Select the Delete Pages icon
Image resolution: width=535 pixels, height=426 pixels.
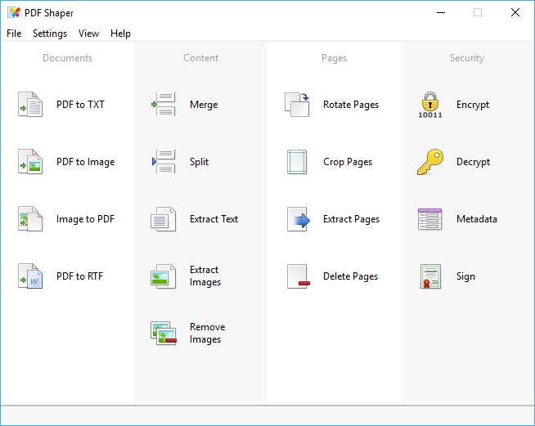click(x=299, y=276)
